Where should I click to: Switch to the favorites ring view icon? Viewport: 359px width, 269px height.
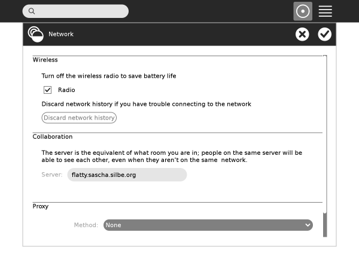[303, 11]
